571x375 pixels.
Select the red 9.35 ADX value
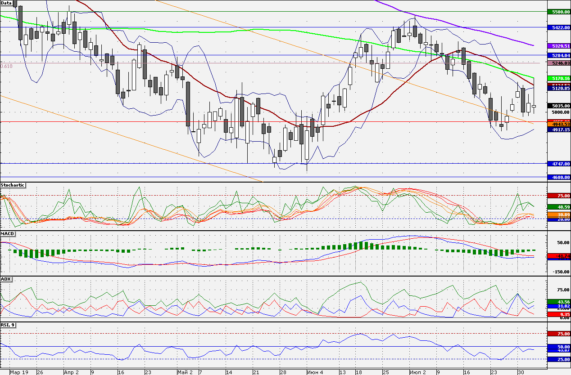point(558,315)
